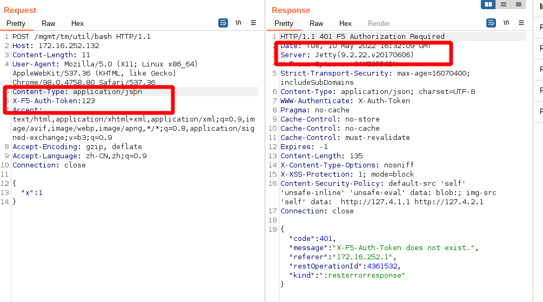The height and width of the screenshot is (302, 543).
Task: Toggle word wrap in the Response panel
Action: [491, 23]
